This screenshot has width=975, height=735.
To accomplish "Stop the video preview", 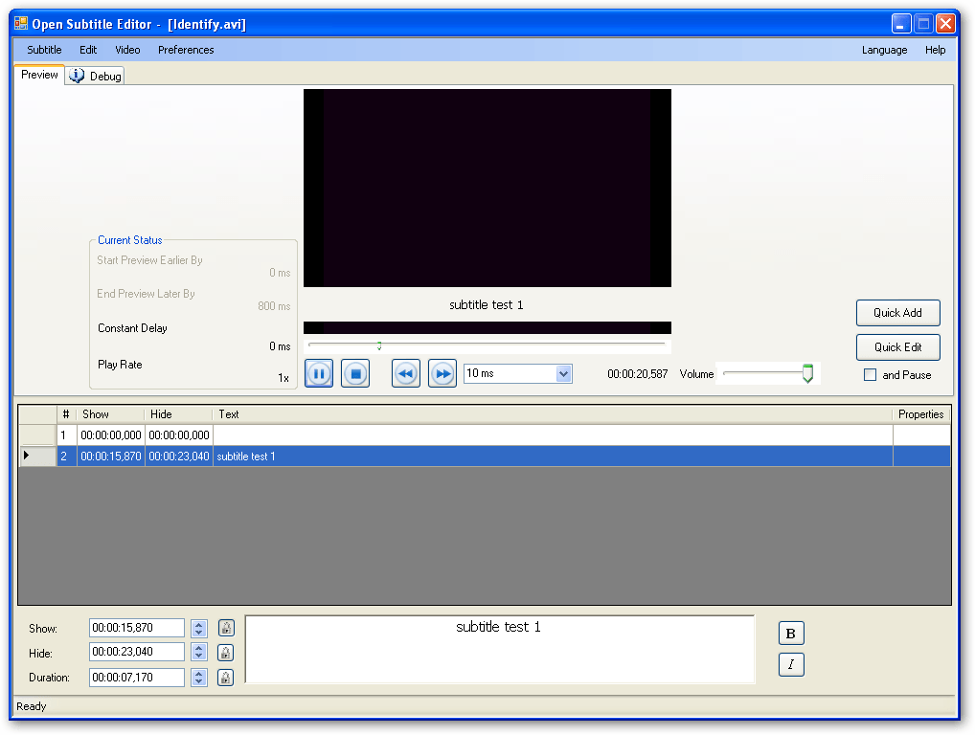I will tap(355, 373).
